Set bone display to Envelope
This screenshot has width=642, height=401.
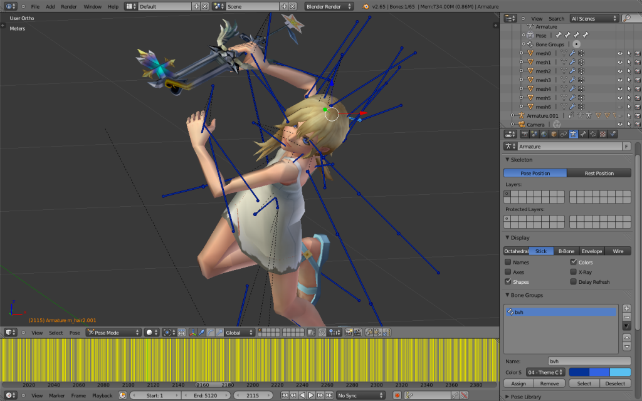coord(592,251)
